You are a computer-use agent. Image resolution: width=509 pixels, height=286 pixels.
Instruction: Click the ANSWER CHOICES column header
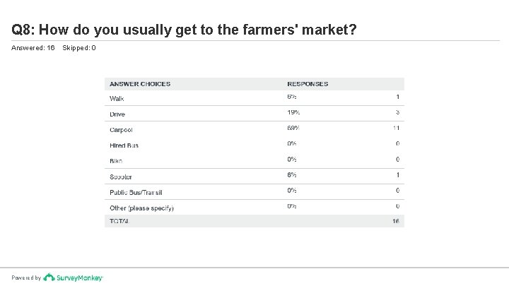click(x=139, y=84)
